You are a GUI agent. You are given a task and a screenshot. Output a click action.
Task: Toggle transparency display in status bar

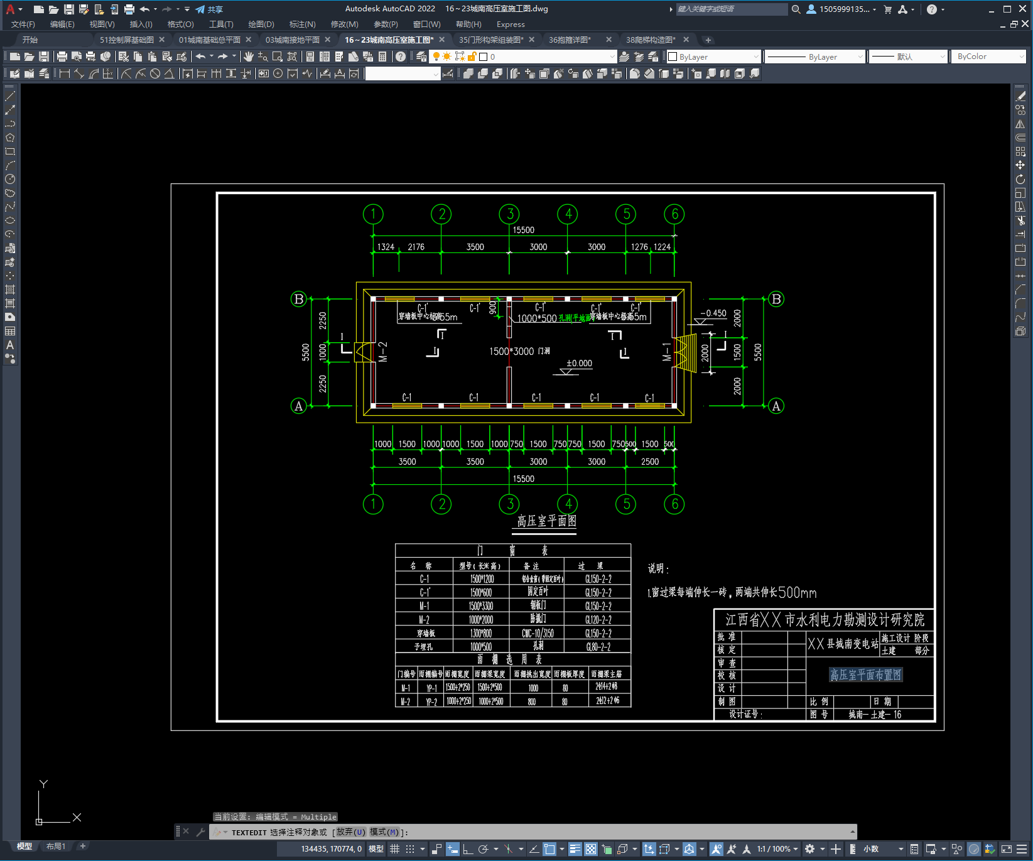(591, 849)
